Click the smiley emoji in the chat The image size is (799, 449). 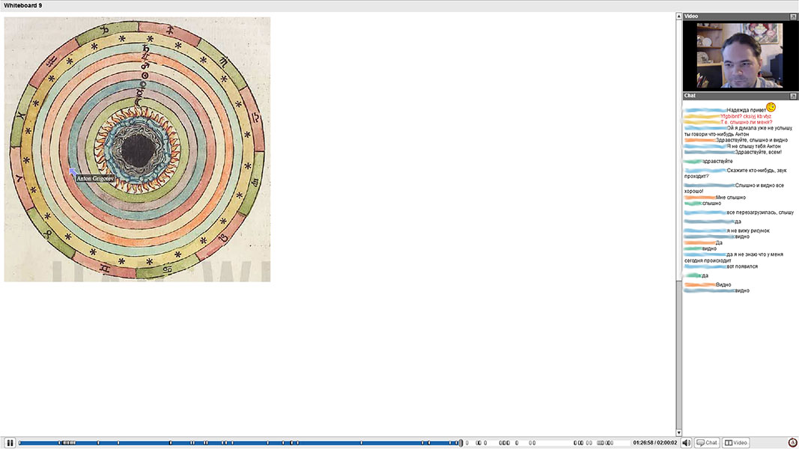pos(771,107)
